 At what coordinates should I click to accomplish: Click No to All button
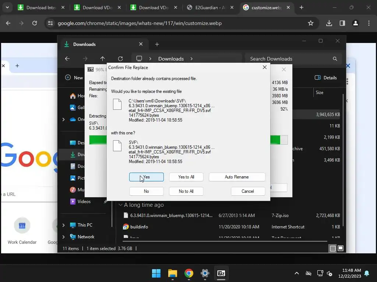186,191
